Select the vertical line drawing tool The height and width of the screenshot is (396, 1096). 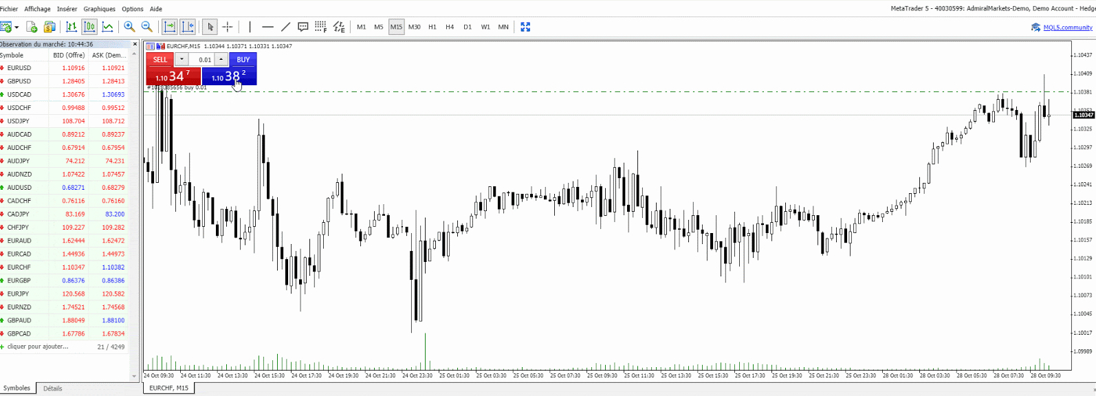click(x=250, y=27)
